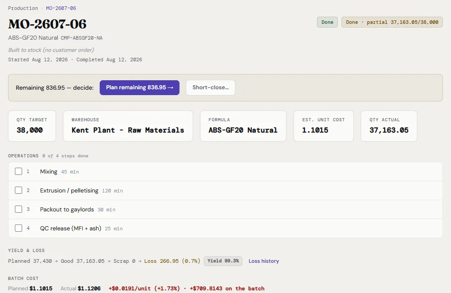Follow the MO-2607-06 breadcrumb link
The image size is (451, 293).
point(61,8)
